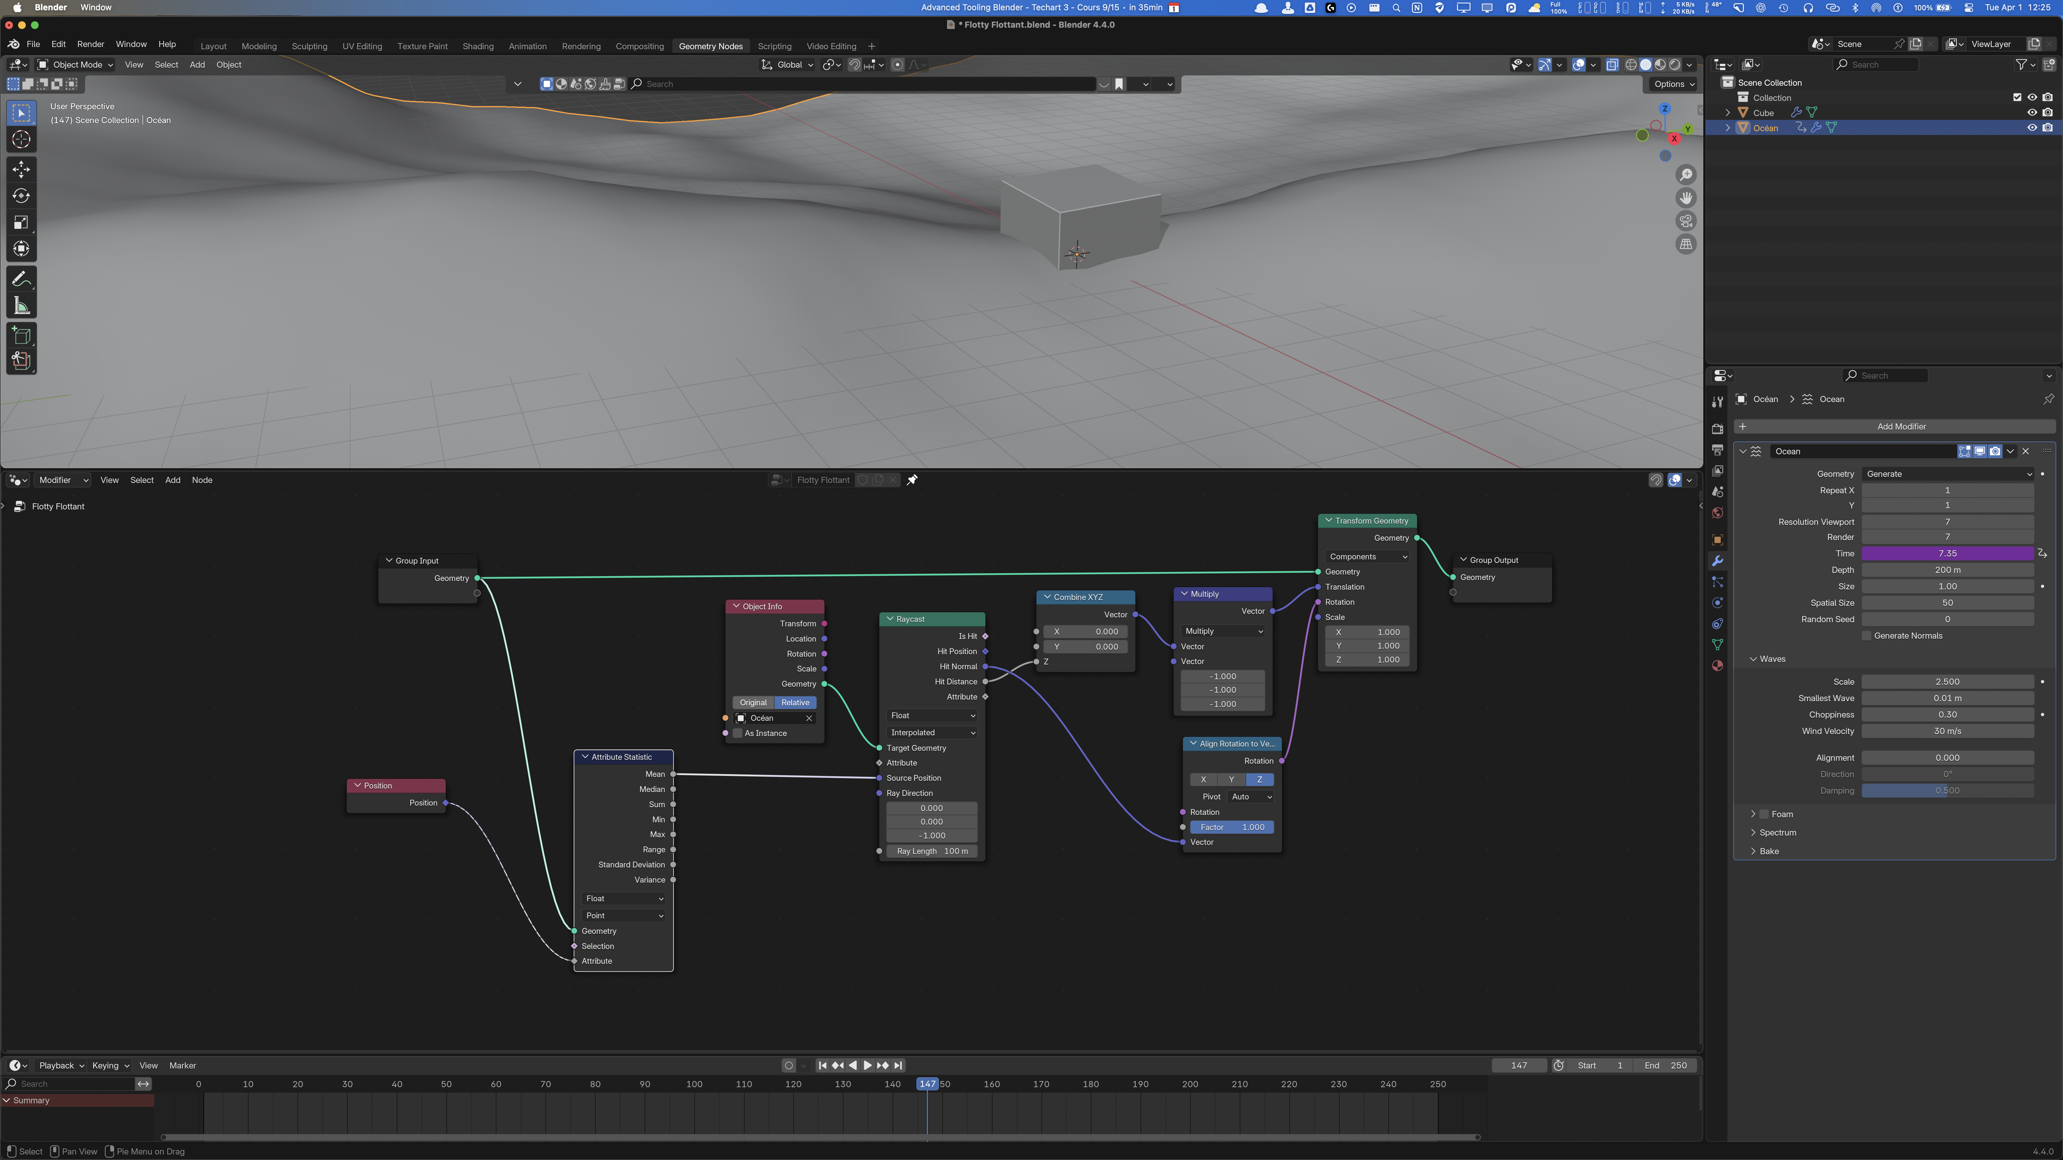
Task: Toggle the camera view icon
Action: click(1686, 221)
